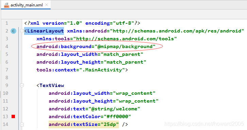The width and height of the screenshot is (247, 130).
Task: Click the android:textSize attribute on line 14
Action: pos(73,124)
